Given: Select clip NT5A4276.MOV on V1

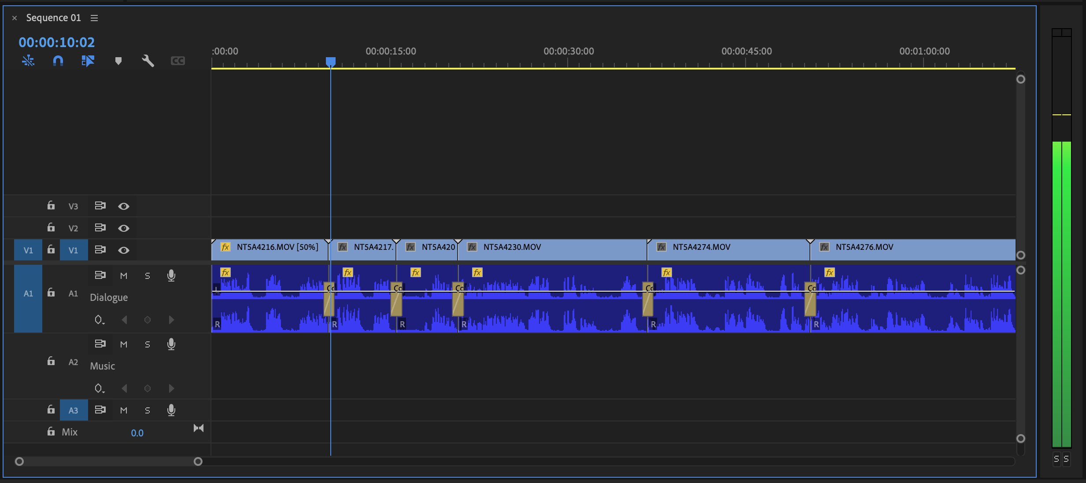Looking at the screenshot, I should click(913, 250).
